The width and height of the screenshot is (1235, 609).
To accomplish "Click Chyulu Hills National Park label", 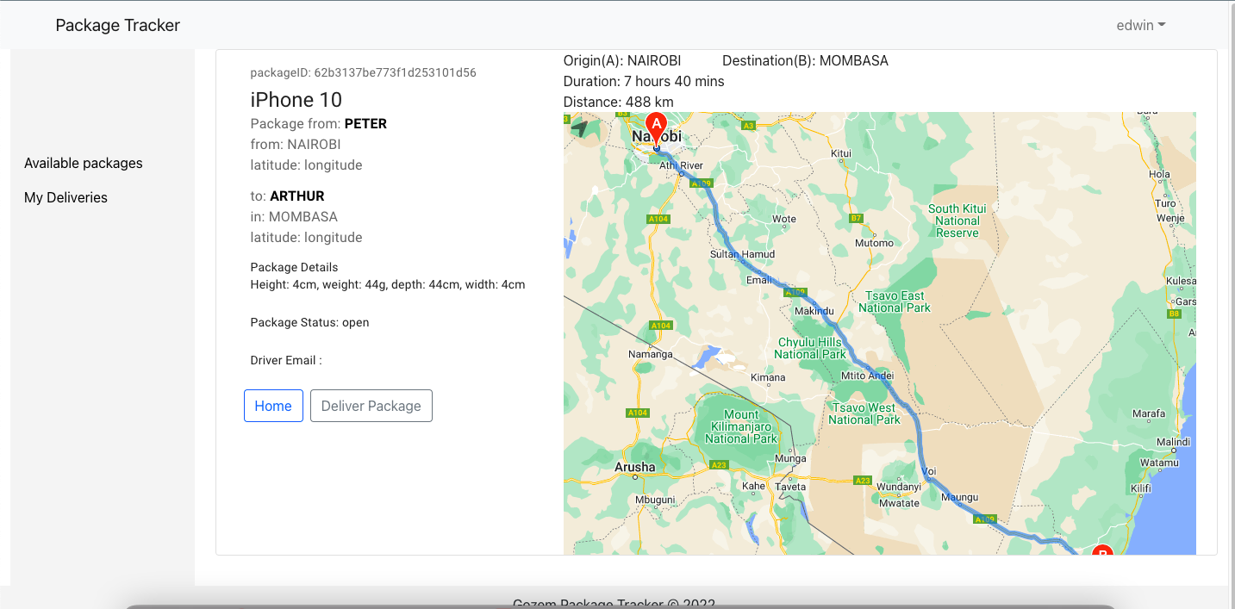I will coord(810,348).
